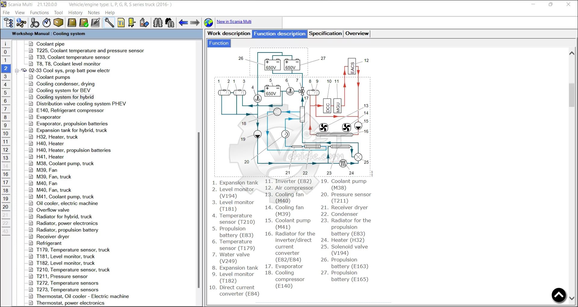Open Distribution valve cooling system PHEV
The height and width of the screenshot is (307, 578).
(81, 104)
